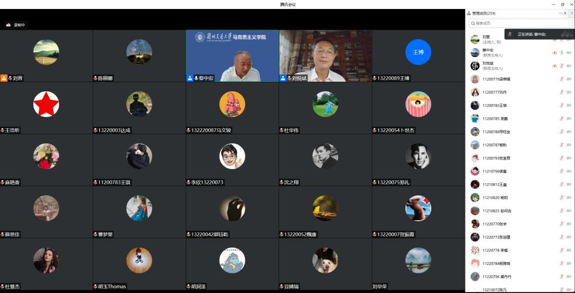This screenshot has width=575, height=293.
Task: Click camera icon for member 11200777刘丹
Action: [x=569, y=92]
